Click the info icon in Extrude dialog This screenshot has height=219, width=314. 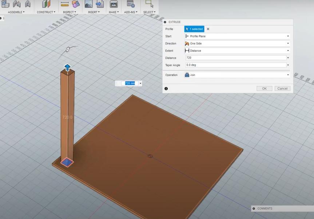pyautogui.click(x=166, y=89)
